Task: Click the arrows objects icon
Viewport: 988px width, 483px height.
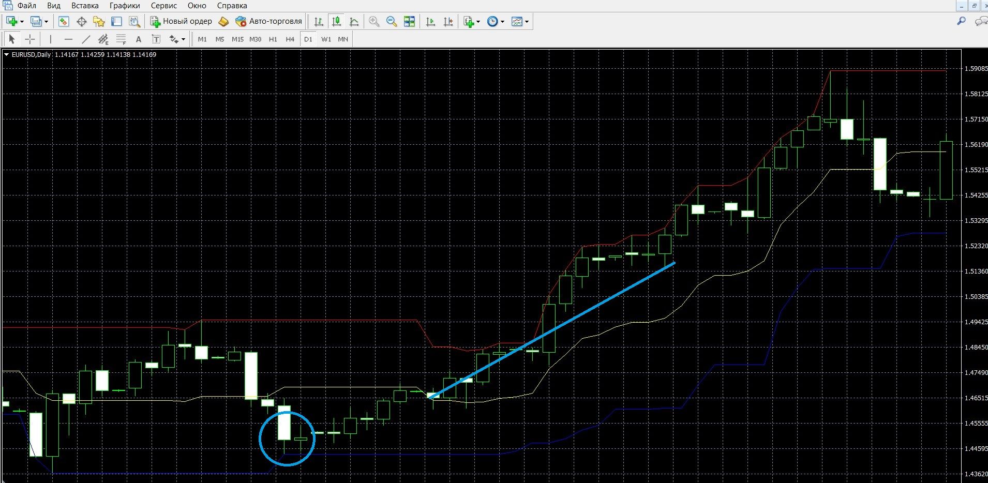Action: pyautogui.click(x=174, y=39)
